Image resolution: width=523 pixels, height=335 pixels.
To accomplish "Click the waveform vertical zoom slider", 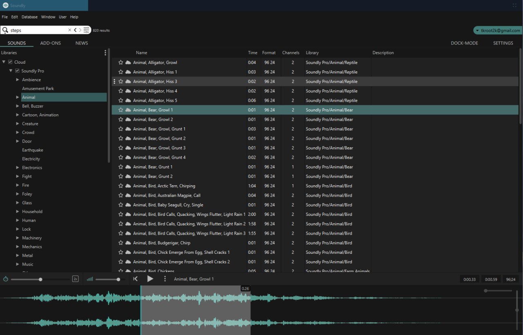I will click(x=517, y=309).
